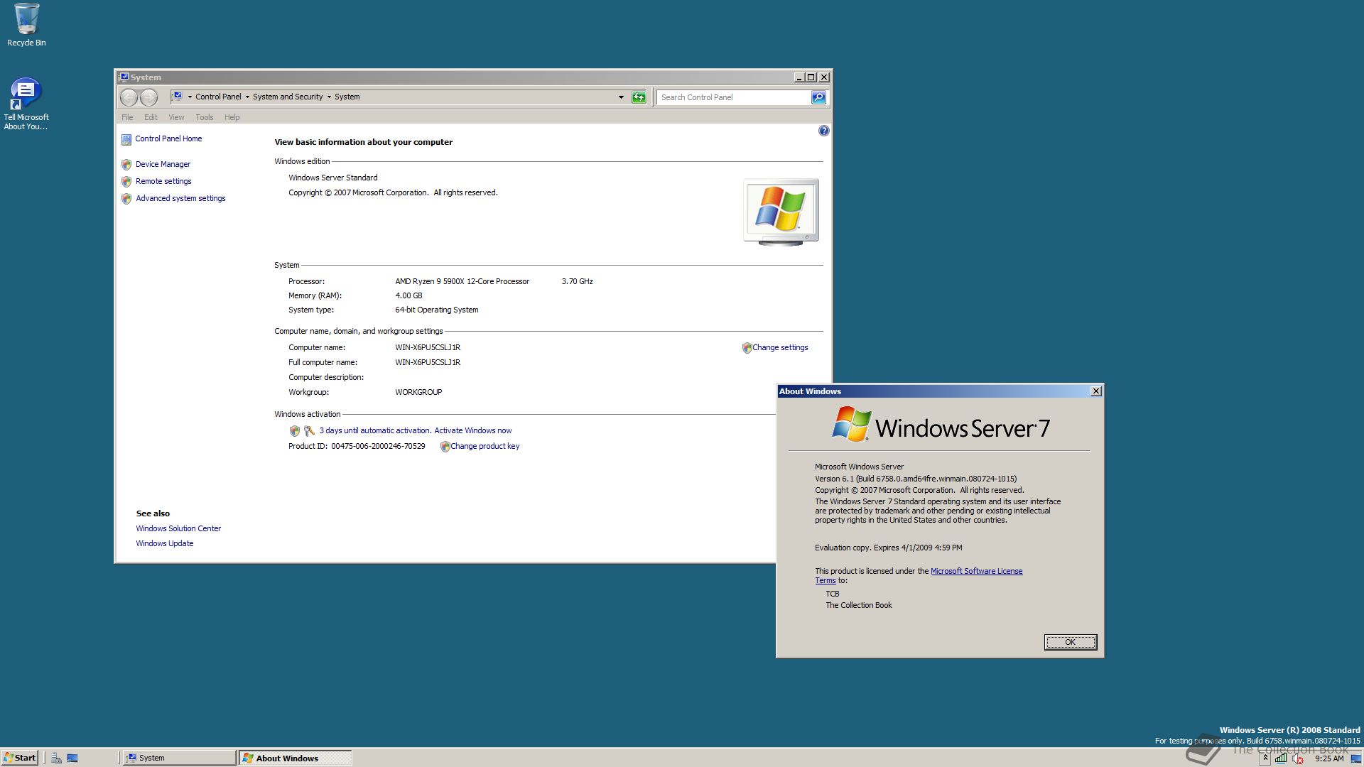
Task: Open Windows Update link
Action: click(165, 543)
